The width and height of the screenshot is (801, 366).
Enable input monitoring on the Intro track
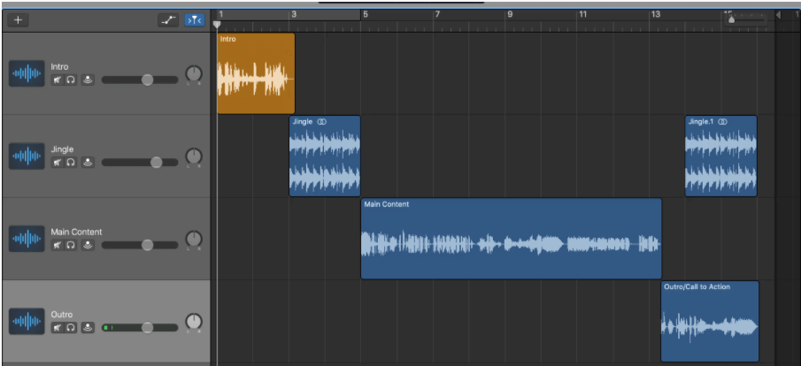[88, 80]
